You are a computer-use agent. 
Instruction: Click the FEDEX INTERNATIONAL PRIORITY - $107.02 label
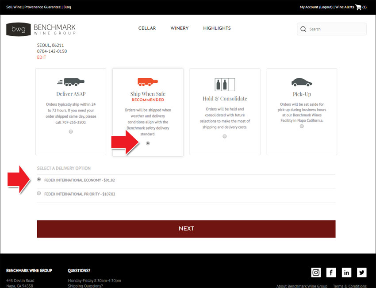[80, 194]
